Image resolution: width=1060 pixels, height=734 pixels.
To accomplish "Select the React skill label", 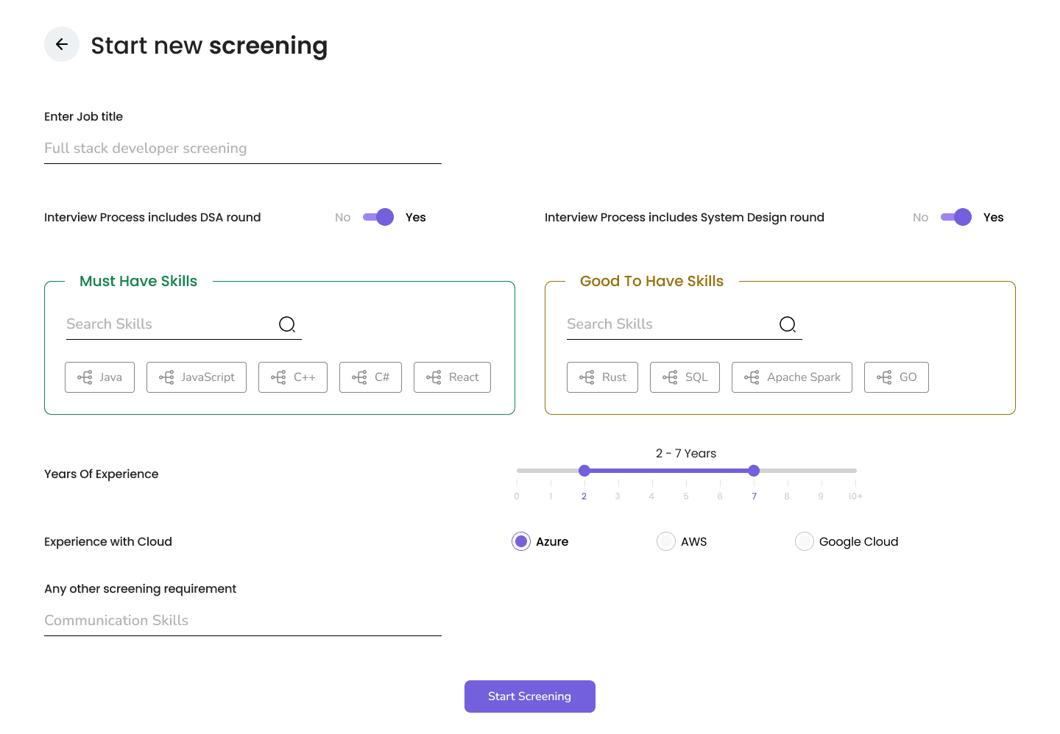I will [464, 377].
